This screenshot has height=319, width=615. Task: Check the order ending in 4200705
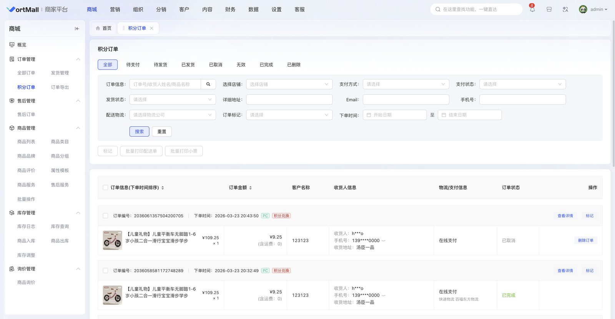pos(105,216)
